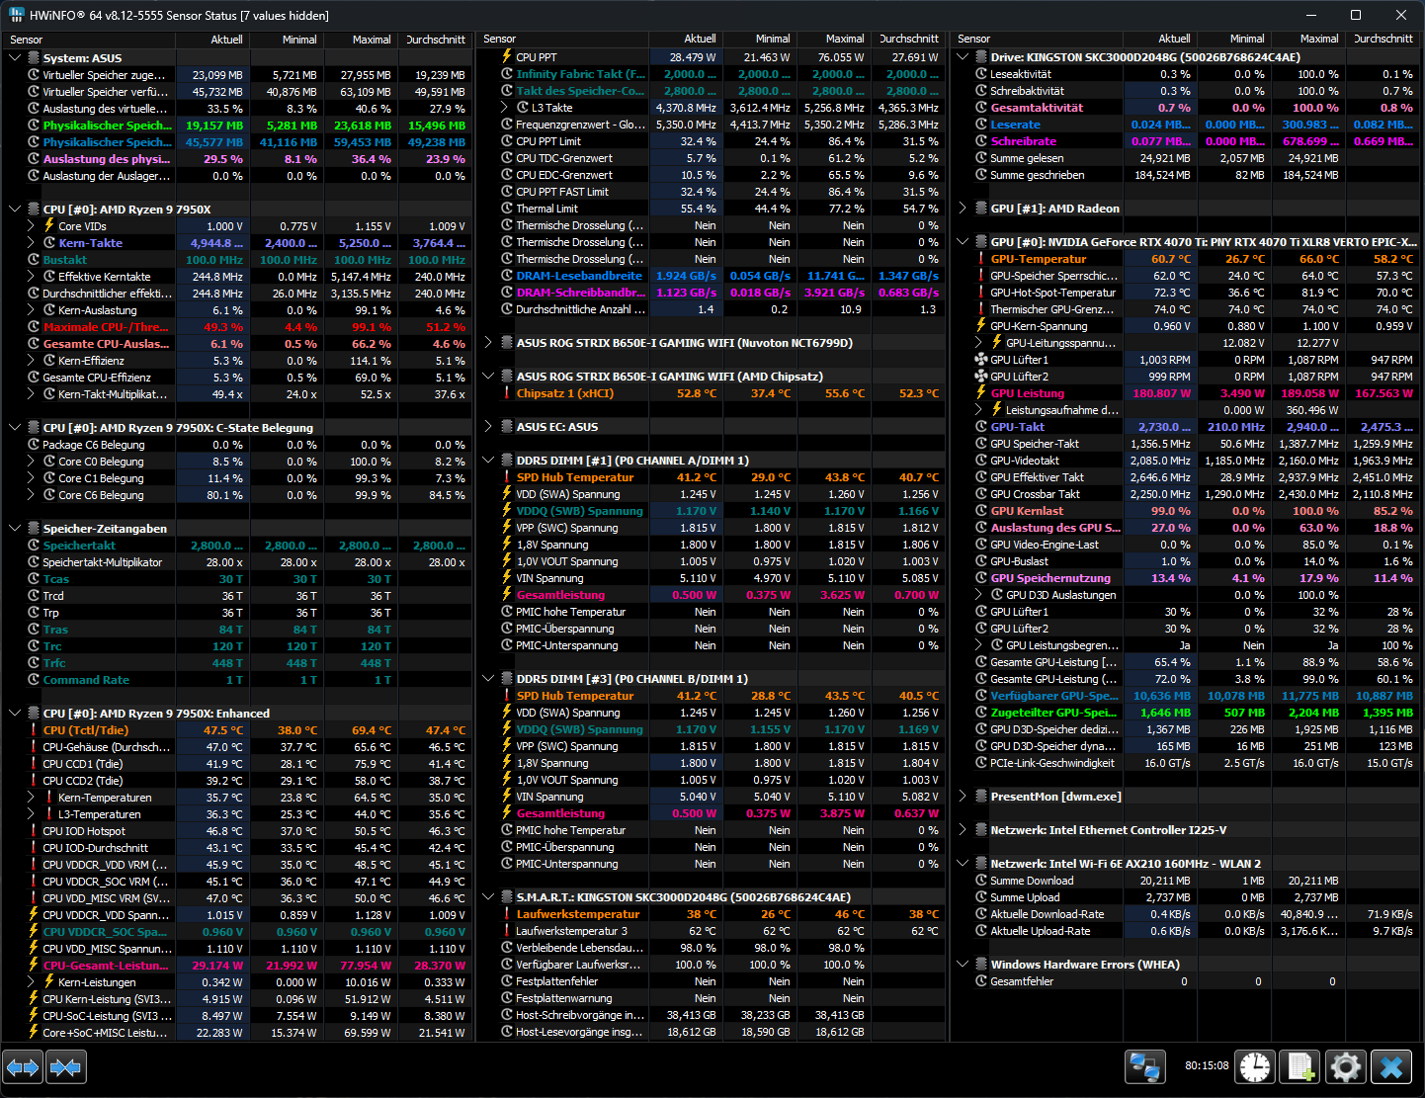Start logging with the sheet-plus icon
Image resolution: width=1425 pixels, height=1098 pixels.
1300,1067
